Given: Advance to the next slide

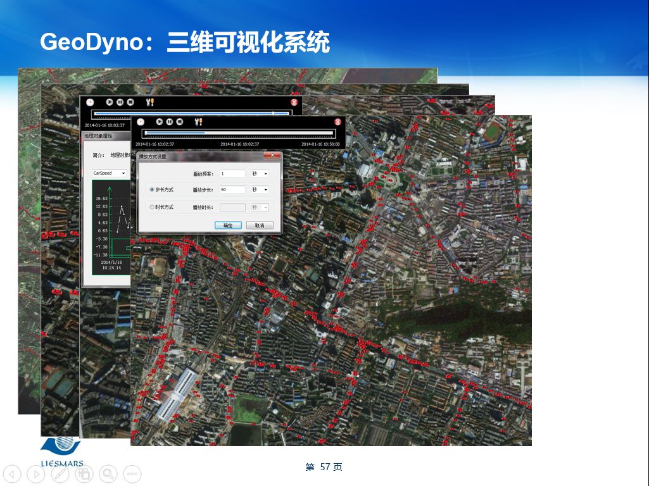Looking at the screenshot, I should 36,474.
